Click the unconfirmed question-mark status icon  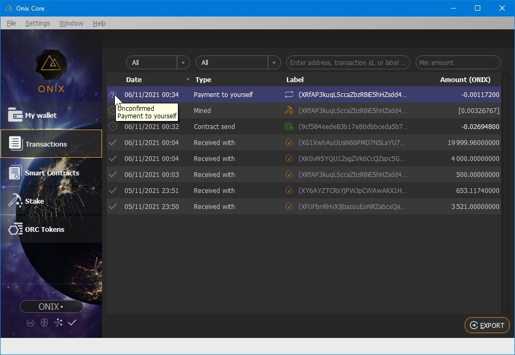click(x=112, y=95)
